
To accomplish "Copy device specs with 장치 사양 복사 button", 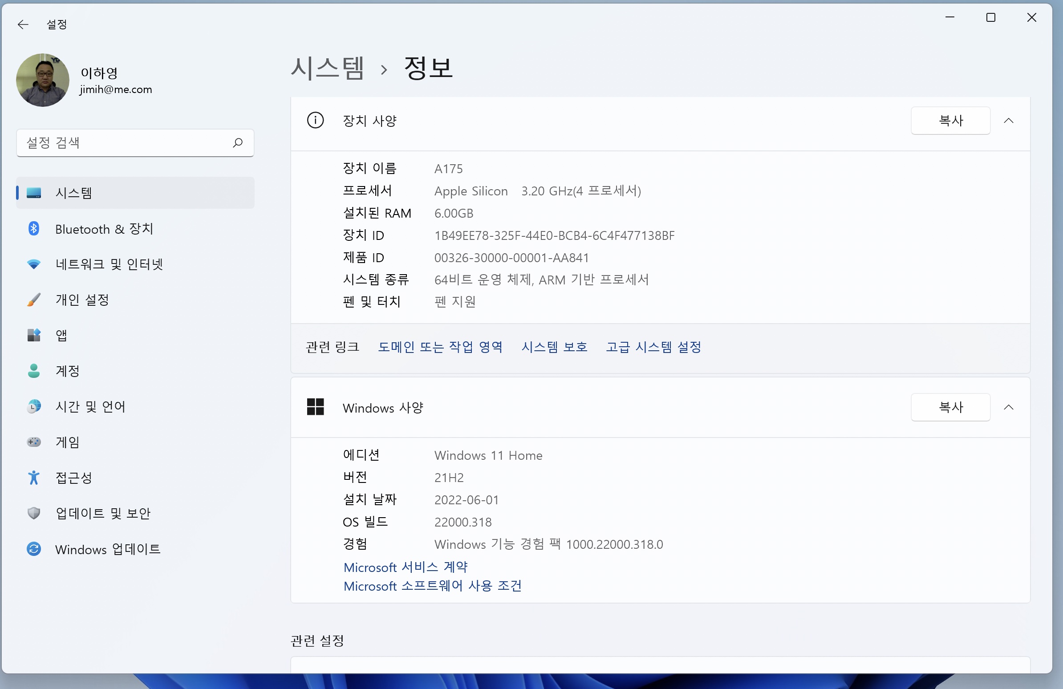I will pyautogui.click(x=950, y=121).
